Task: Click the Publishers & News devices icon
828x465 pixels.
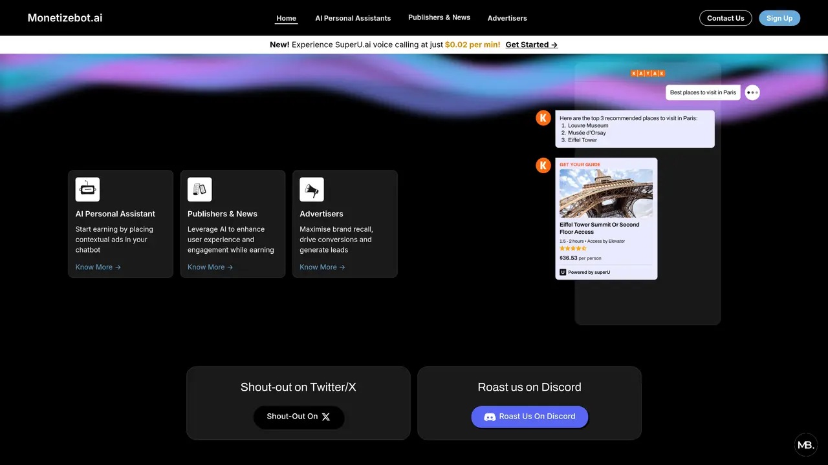Action: pos(199,189)
